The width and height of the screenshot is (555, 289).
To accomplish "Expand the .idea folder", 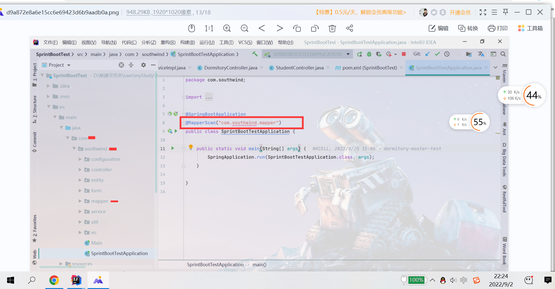I will (x=48, y=86).
